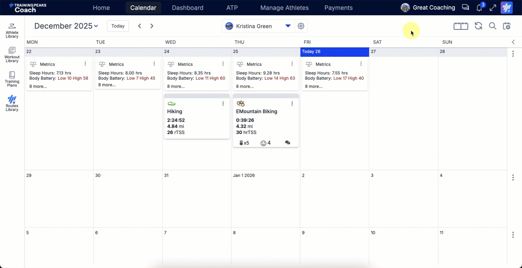Collapse the right side panel chevron
The width and height of the screenshot is (522, 268).
[x=513, y=42]
